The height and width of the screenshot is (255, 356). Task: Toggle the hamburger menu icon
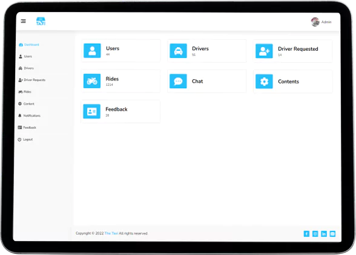[x=23, y=21]
